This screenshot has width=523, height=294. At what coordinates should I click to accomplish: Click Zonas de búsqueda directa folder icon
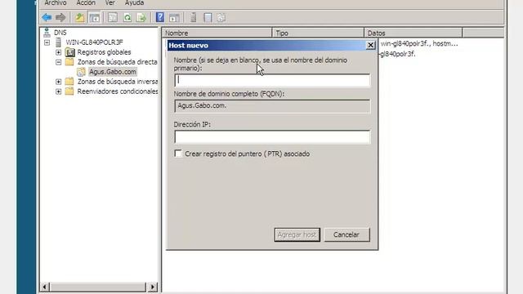tap(69, 62)
